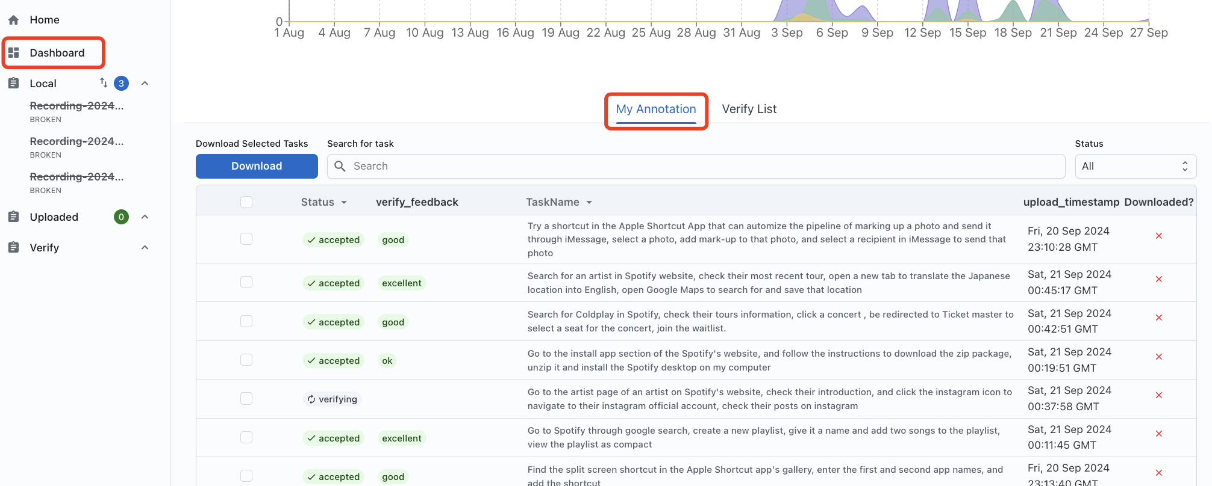Tick checkbox for Apple Shortcut iMessage task
The width and height of the screenshot is (1212, 486).
(246, 239)
